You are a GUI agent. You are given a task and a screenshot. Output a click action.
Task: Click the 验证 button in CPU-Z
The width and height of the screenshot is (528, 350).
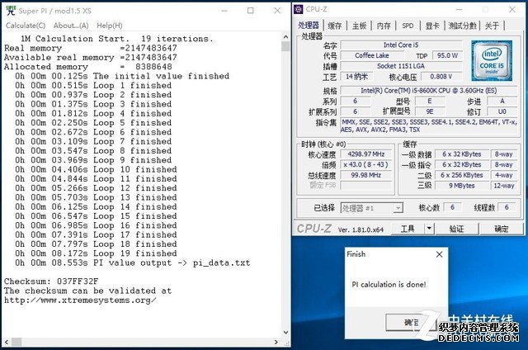coord(456,229)
